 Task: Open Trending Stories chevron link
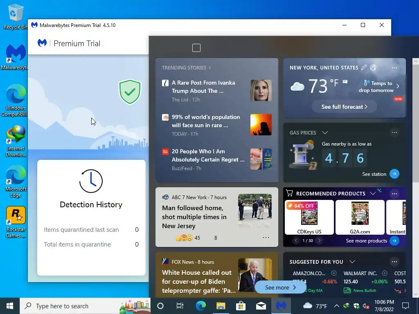(x=210, y=68)
